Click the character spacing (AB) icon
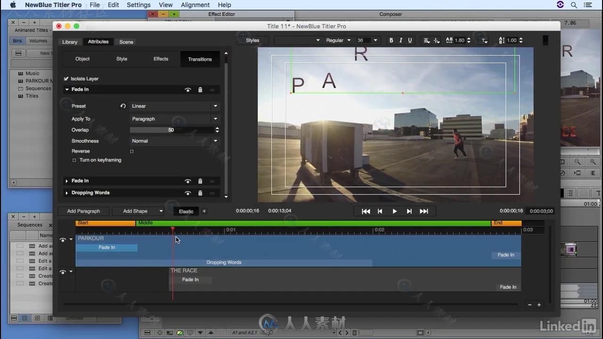This screenshot has height=339, width=603. (449, 40)
